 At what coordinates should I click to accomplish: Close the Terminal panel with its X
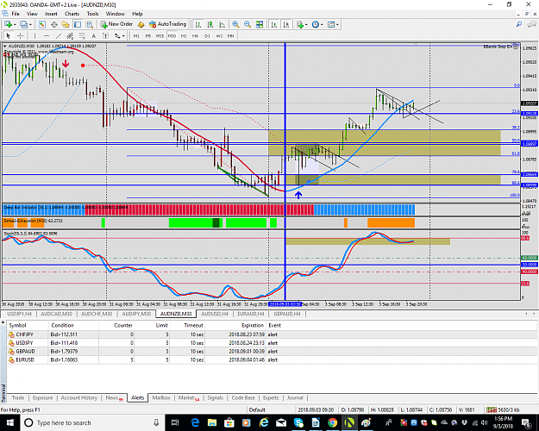[3, 322]
